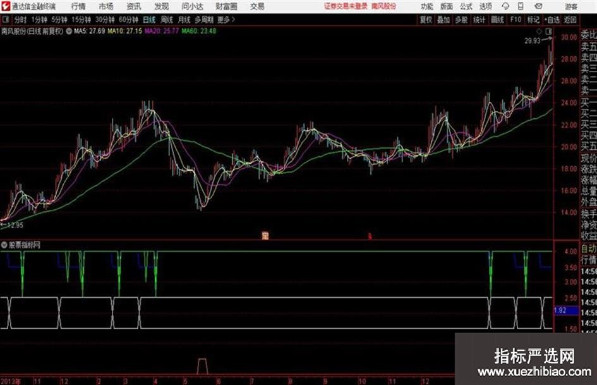Open the 问小达 menu

click(x=192, y=6)
